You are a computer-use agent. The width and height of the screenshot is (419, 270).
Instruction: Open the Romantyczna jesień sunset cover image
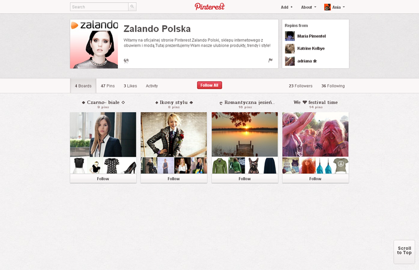245,134
